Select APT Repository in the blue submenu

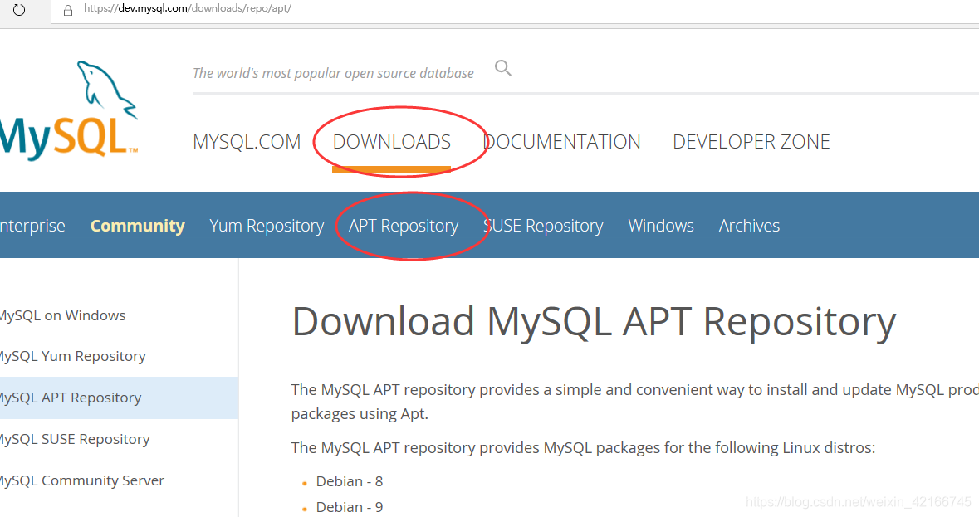pos(404,226)
